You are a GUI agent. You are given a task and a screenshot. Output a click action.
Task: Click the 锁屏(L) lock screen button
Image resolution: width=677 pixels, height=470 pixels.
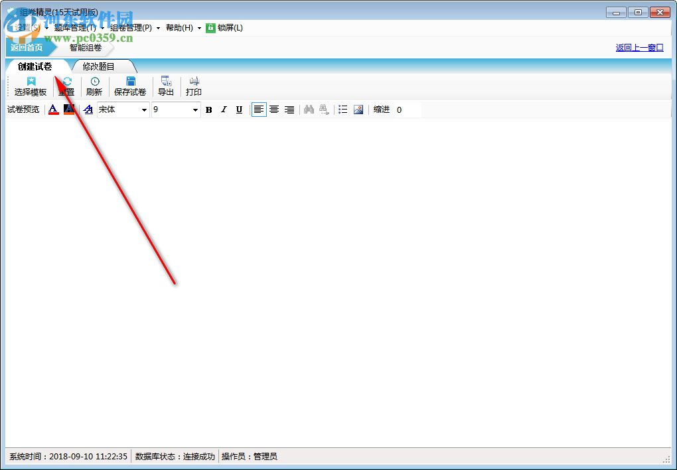224,28
